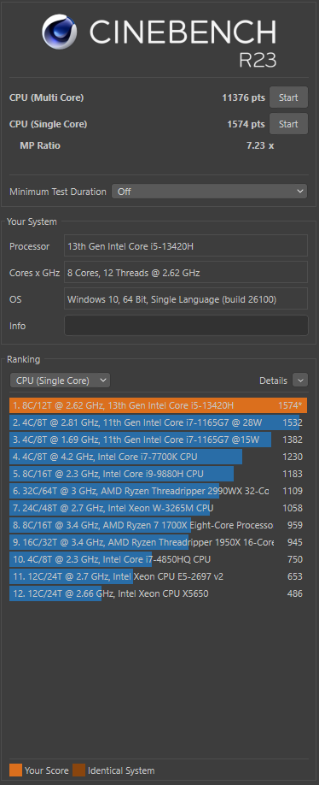Open the CPU (Single Core) ranking dropdown

[x=60, y=381]
